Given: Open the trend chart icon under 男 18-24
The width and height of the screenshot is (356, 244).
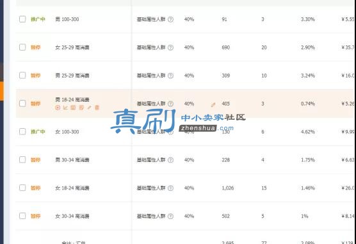Looking at the screenshot, I should tap(65, 108).
